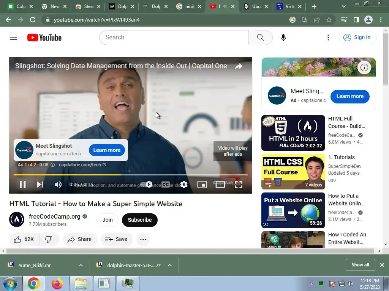Expand Yume_Nikki.rar download options
The width and height of the screenshot is (389, 291).
pos(81,265)
